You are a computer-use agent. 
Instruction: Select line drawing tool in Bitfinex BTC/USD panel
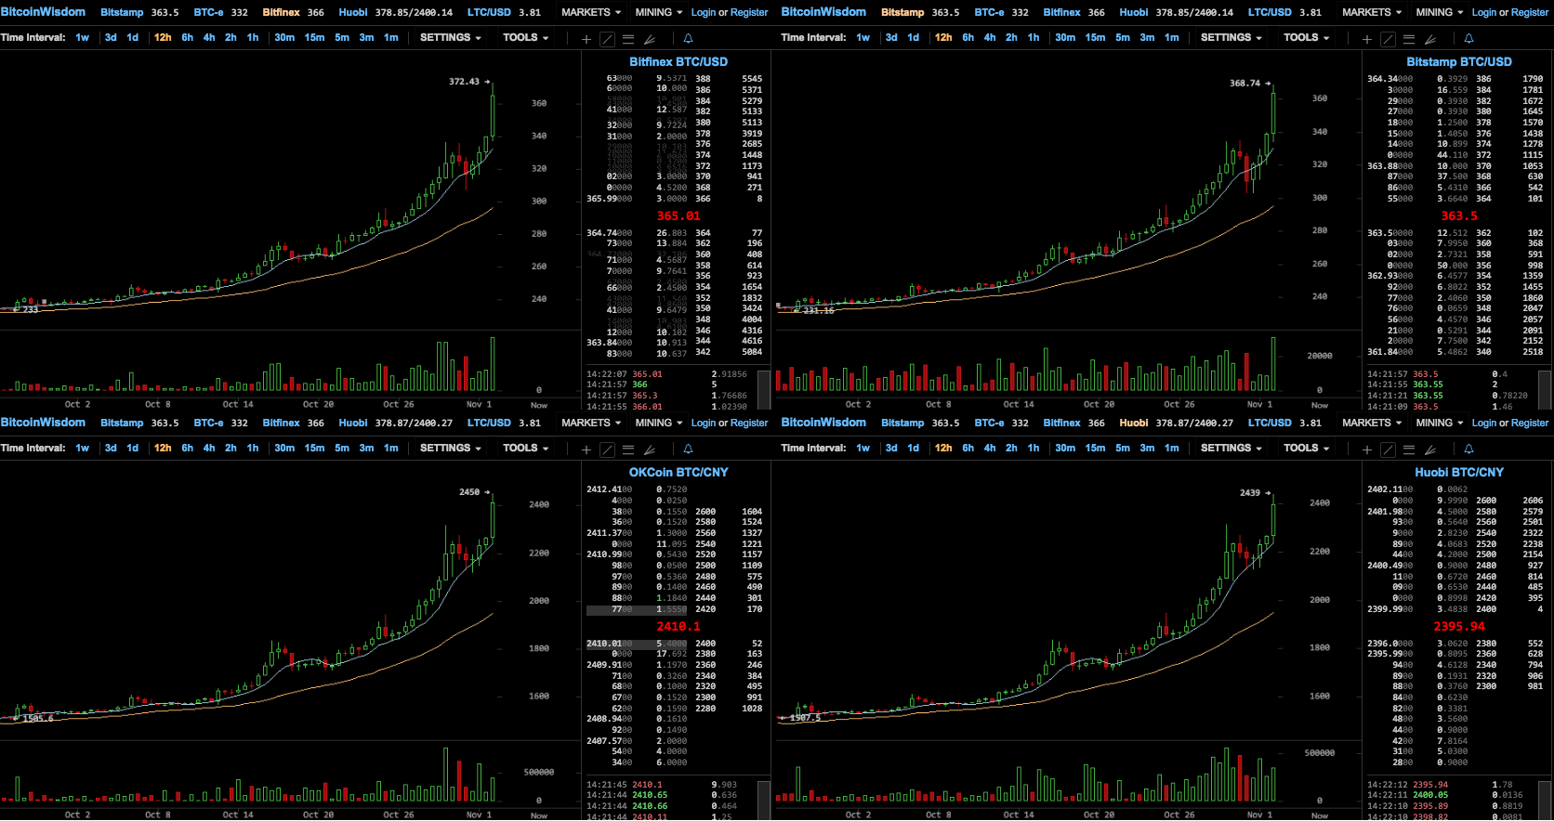point(607,39)
